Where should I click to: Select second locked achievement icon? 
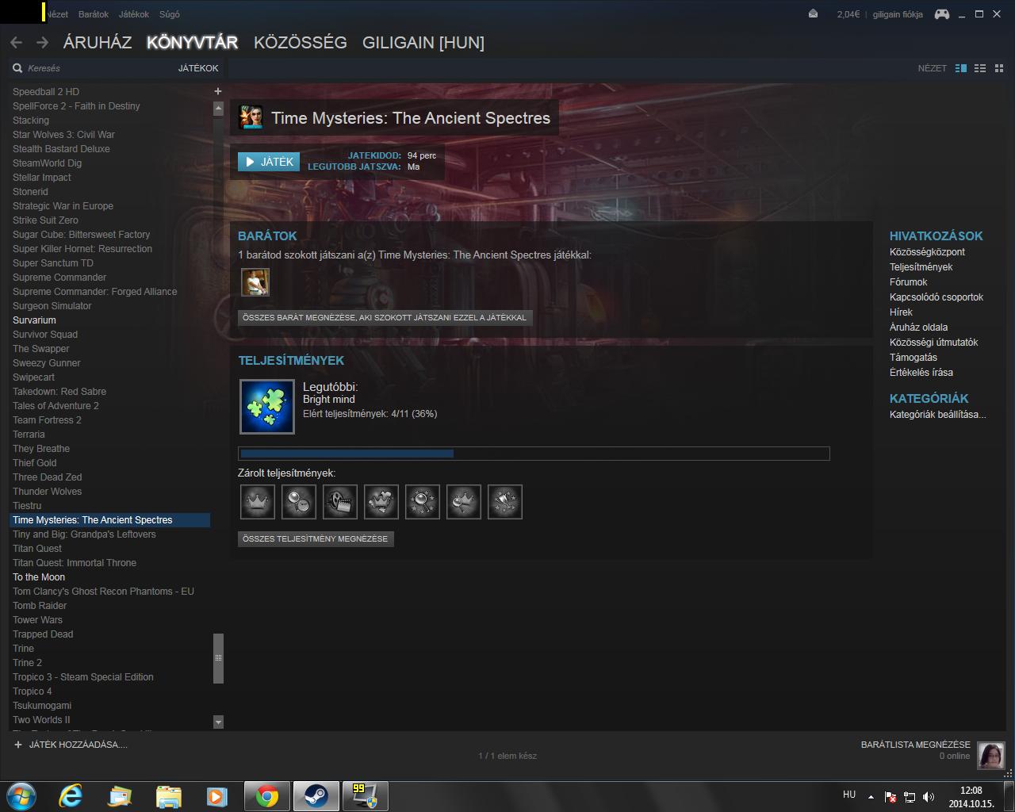(299, 502)
